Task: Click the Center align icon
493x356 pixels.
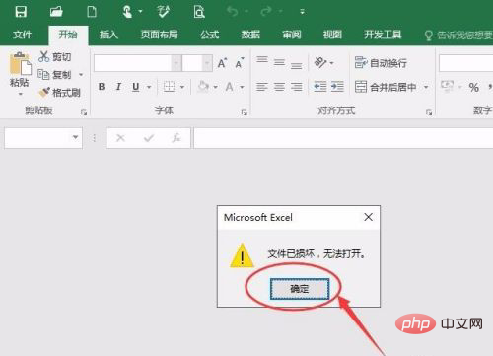Action: pyautogui.click(x=279, y=87)
